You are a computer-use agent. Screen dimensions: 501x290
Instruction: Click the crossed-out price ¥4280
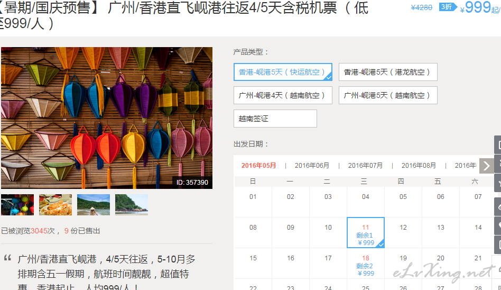point(421,7)
